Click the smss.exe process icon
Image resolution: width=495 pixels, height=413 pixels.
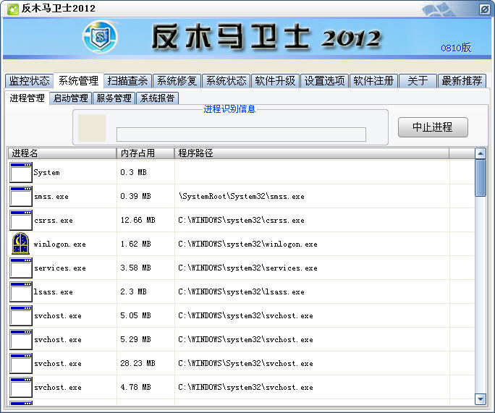click(21, 196)
